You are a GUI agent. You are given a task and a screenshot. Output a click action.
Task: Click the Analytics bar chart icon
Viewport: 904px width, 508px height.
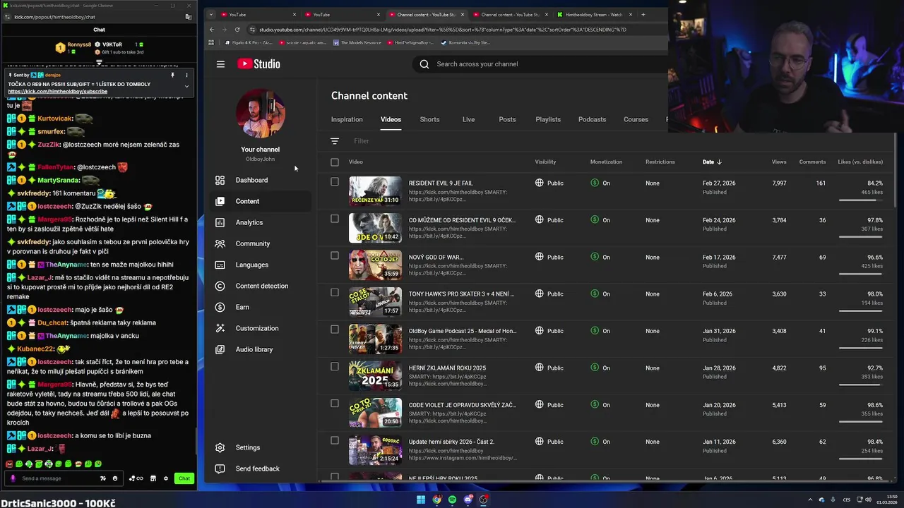220,222
